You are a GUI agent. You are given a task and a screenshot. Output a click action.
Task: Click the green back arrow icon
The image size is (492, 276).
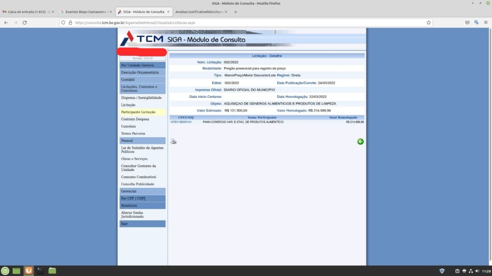pos(360,141)
